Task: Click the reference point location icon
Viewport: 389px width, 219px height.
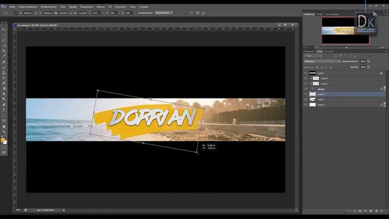Action: [x=16, y=13]
